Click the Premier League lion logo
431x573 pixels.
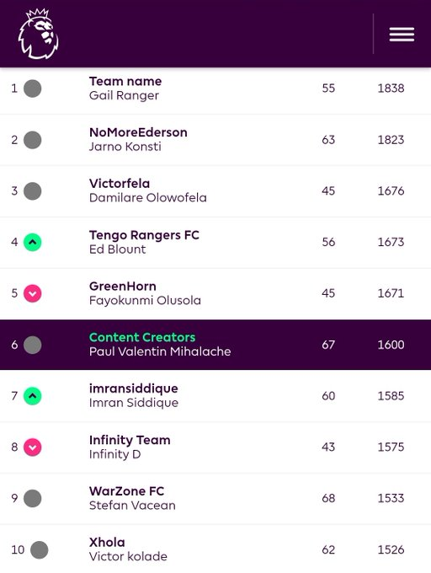[x=39, y=34]
